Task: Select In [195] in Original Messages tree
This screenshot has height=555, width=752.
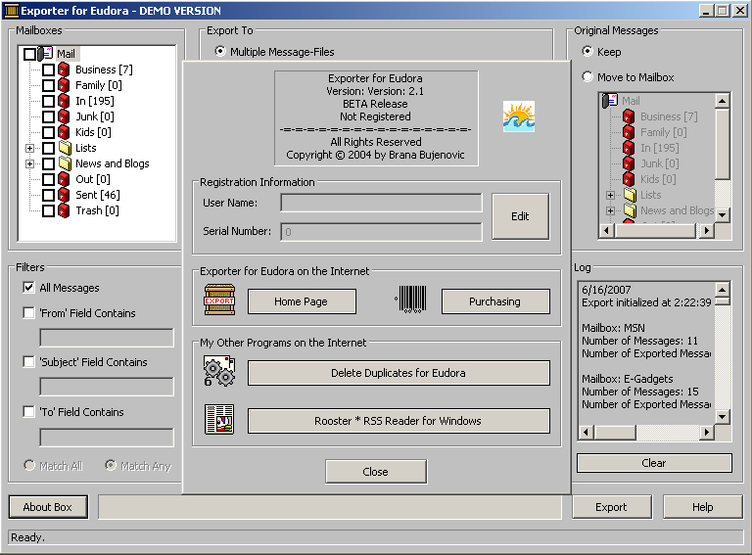Action: coord(659,148)
